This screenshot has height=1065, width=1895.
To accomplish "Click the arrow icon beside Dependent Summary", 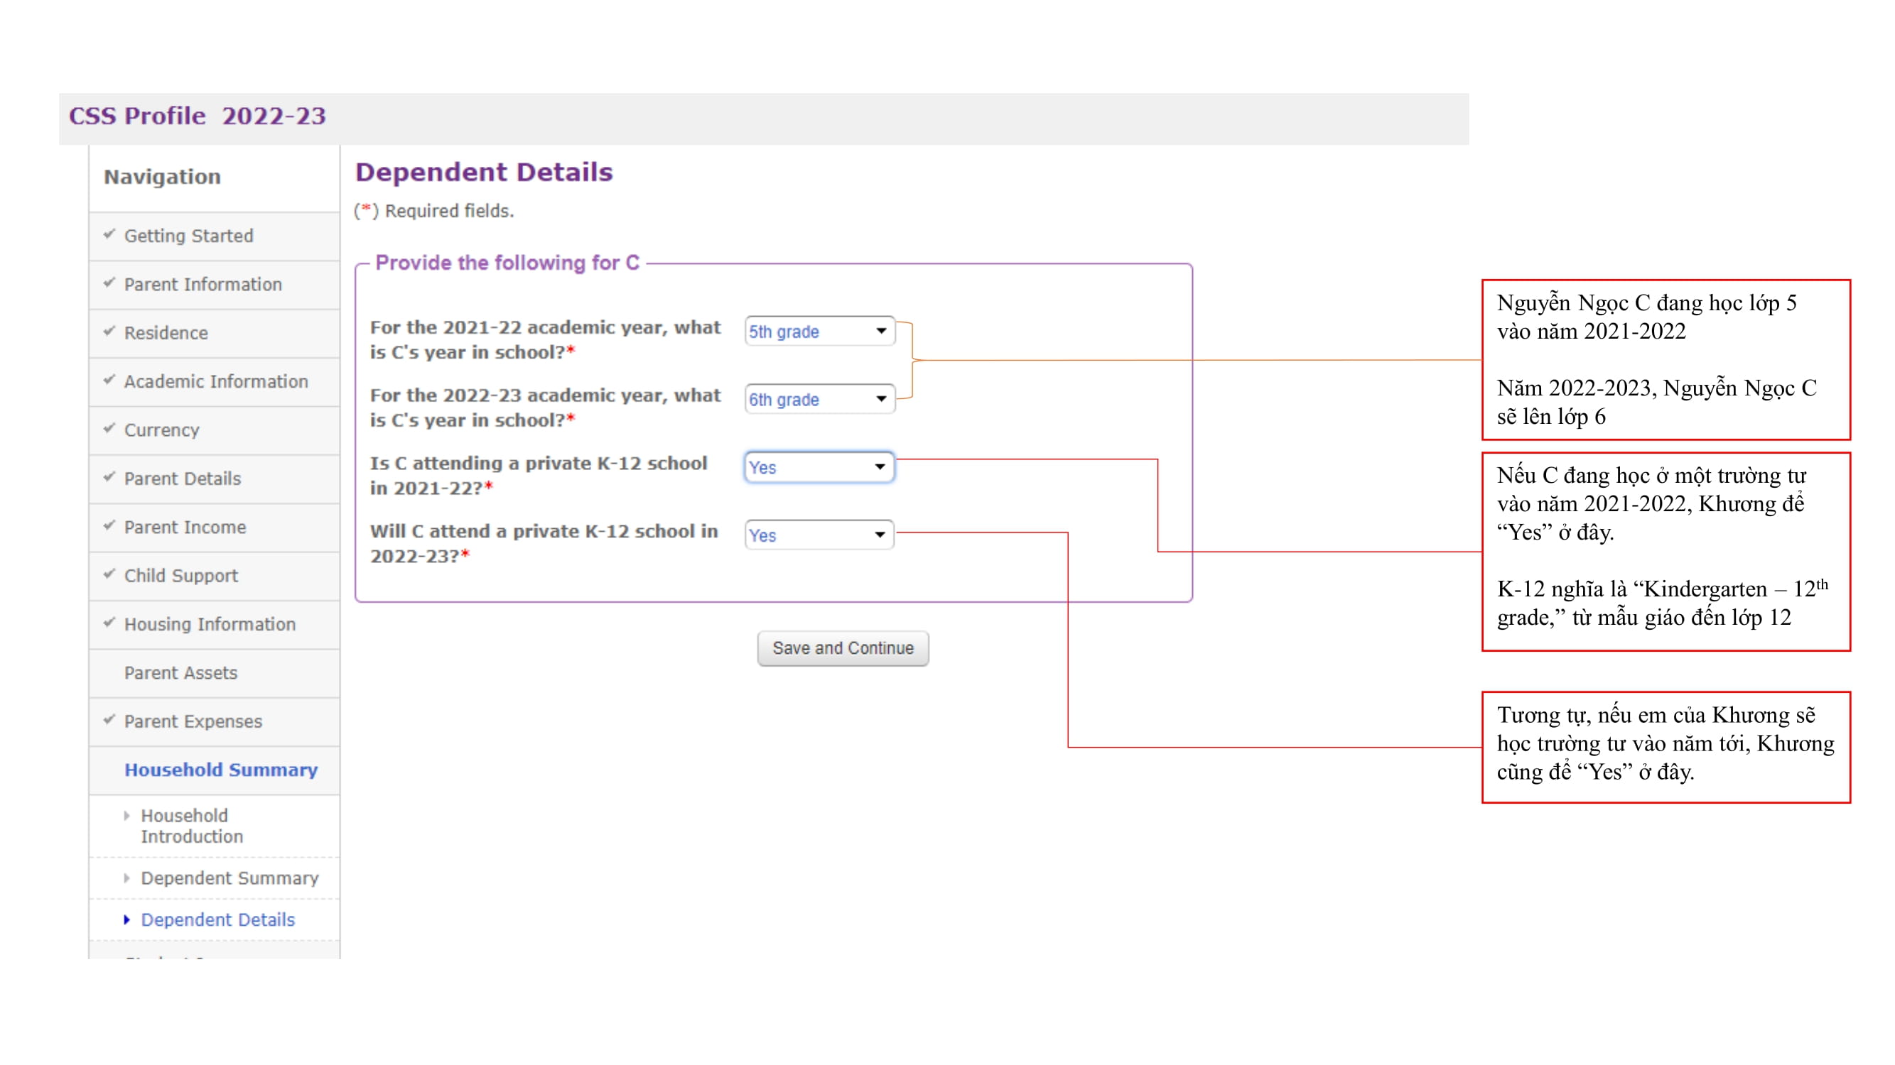I will click(126, 878).
